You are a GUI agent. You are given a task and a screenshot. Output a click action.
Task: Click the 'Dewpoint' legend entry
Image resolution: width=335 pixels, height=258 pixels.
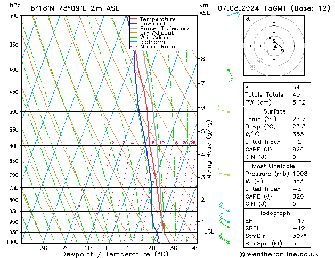[x=152, y=24]
